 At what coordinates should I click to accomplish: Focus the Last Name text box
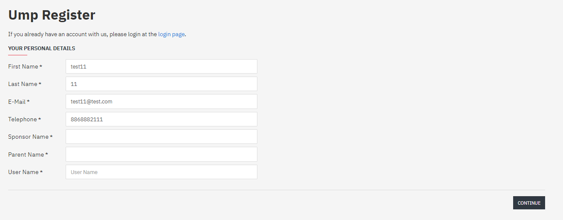161,84
